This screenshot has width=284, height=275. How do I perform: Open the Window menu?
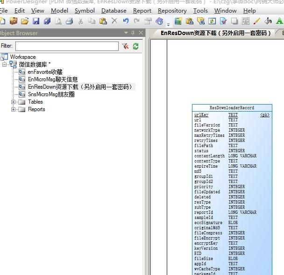pos(226,11)
